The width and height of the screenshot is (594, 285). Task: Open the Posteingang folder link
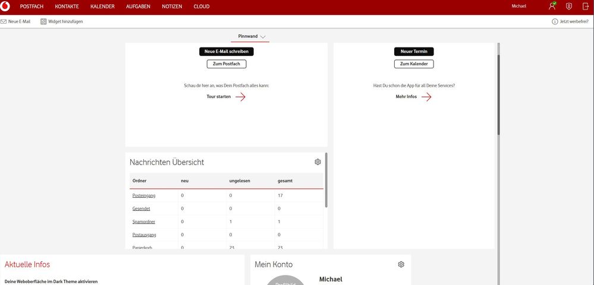click(x=144, y=196)
